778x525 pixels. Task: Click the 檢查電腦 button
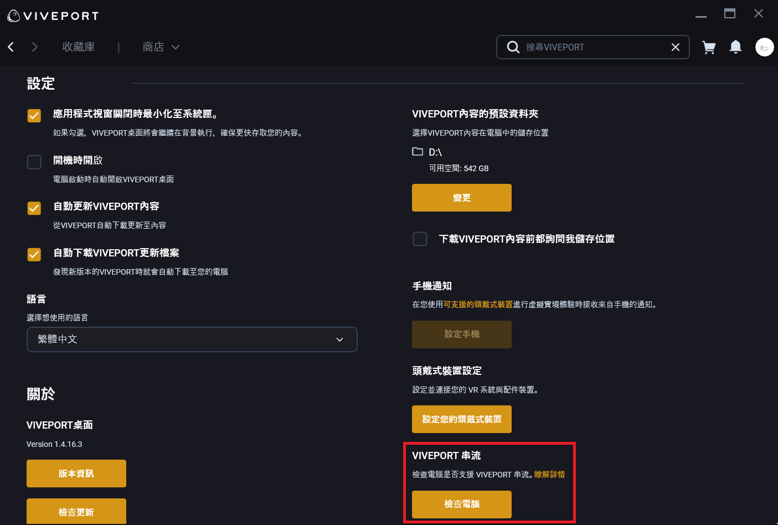point(462,504)
